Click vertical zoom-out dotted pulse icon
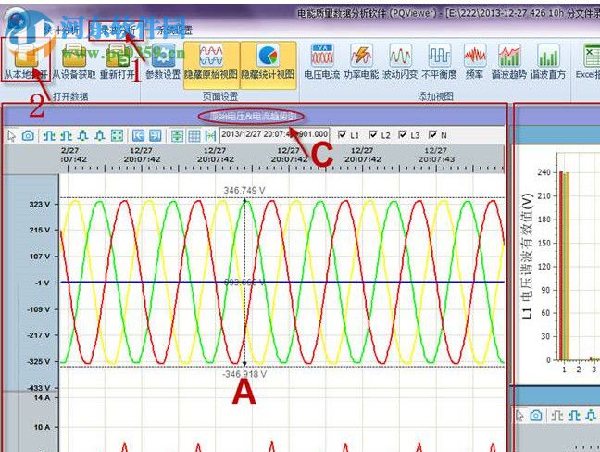600x452 pixels. (99, 135)
